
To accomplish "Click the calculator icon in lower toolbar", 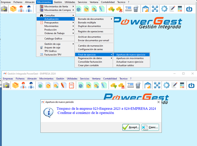I will [182, 85].
